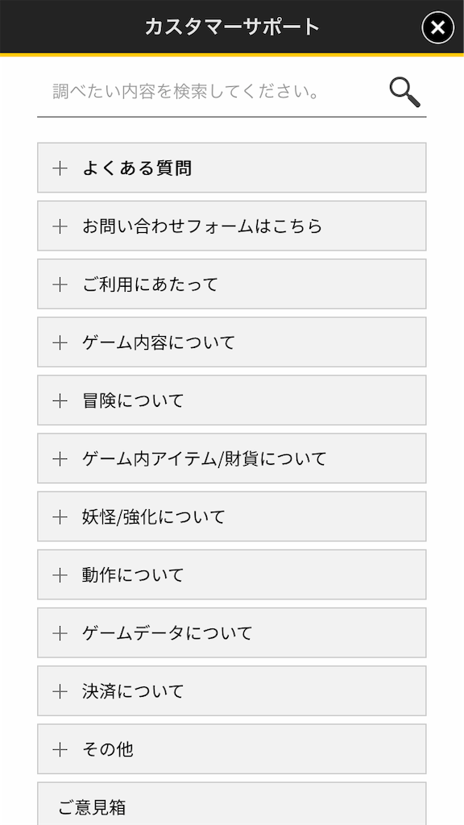Open the お問い合わせフォーム entry

[x=232, y=226]
